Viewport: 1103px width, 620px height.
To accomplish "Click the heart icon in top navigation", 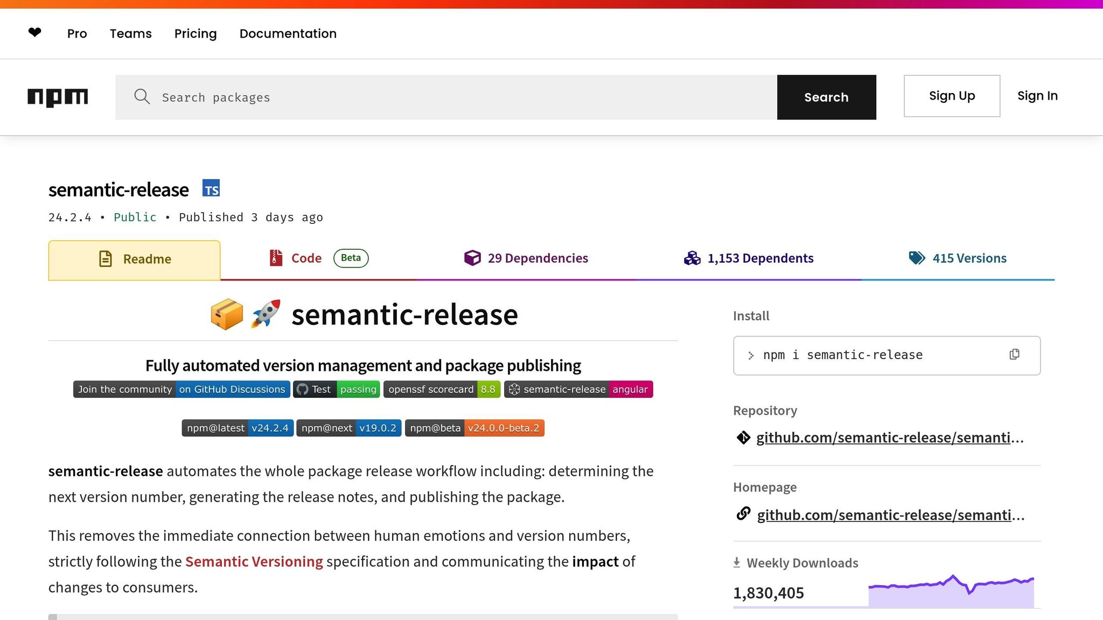I will [35, 33].
